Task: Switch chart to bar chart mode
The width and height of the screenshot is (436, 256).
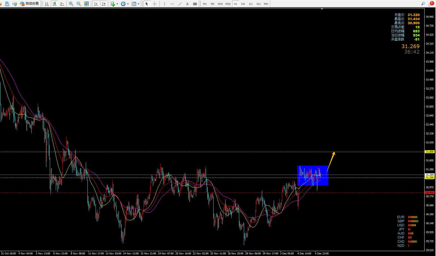Action: (47, 4)
